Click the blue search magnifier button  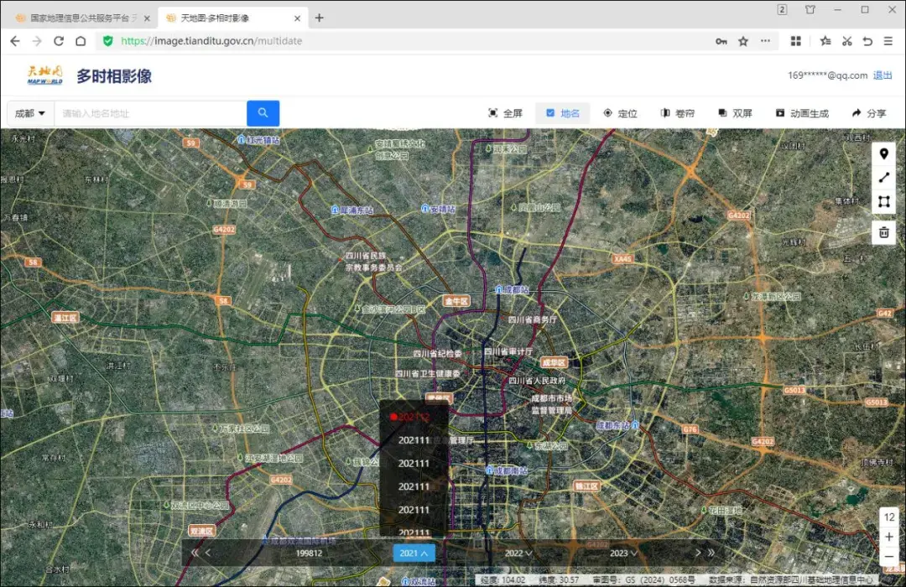[263, 113]
